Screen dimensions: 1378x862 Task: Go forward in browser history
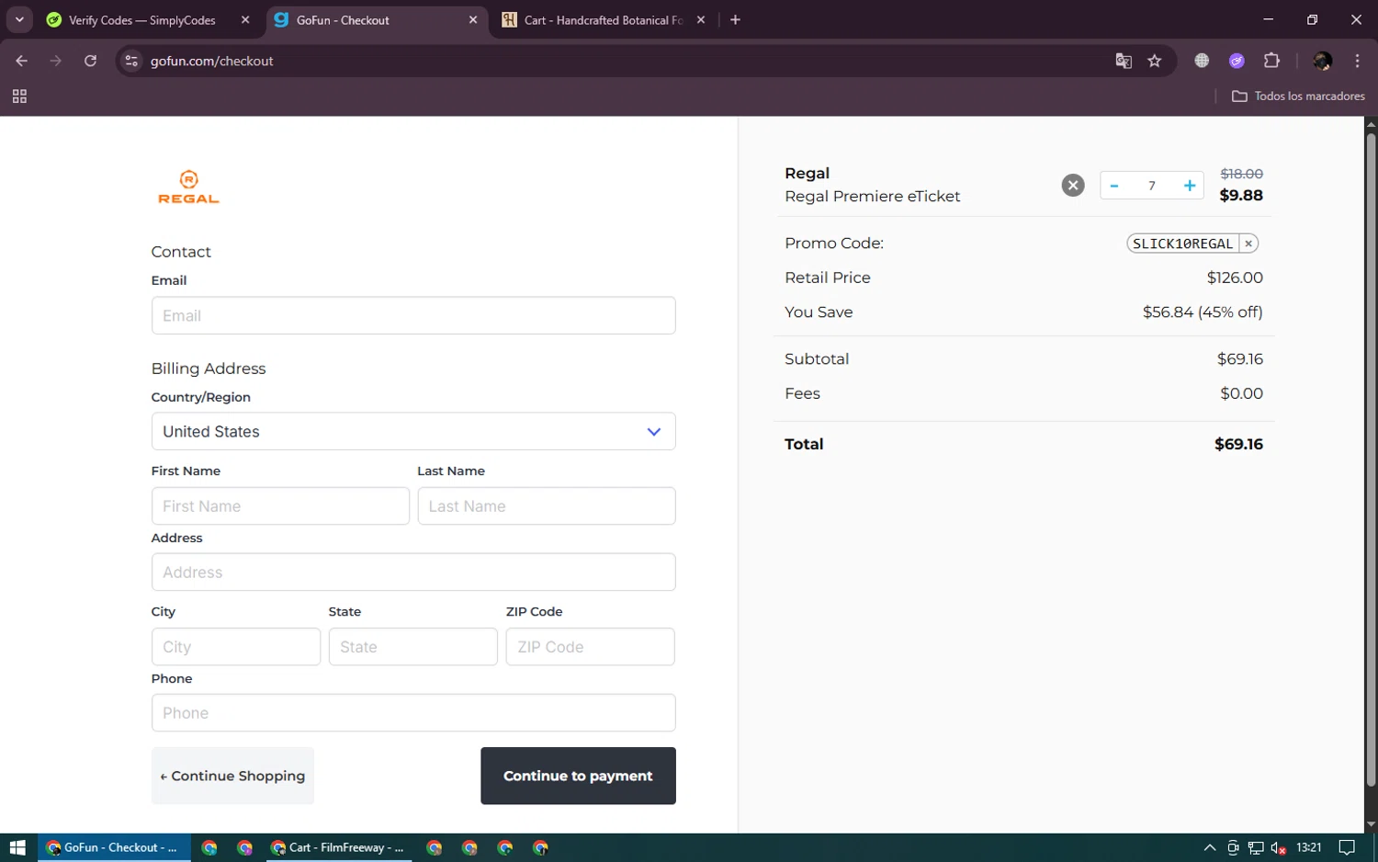click(56, 61)
